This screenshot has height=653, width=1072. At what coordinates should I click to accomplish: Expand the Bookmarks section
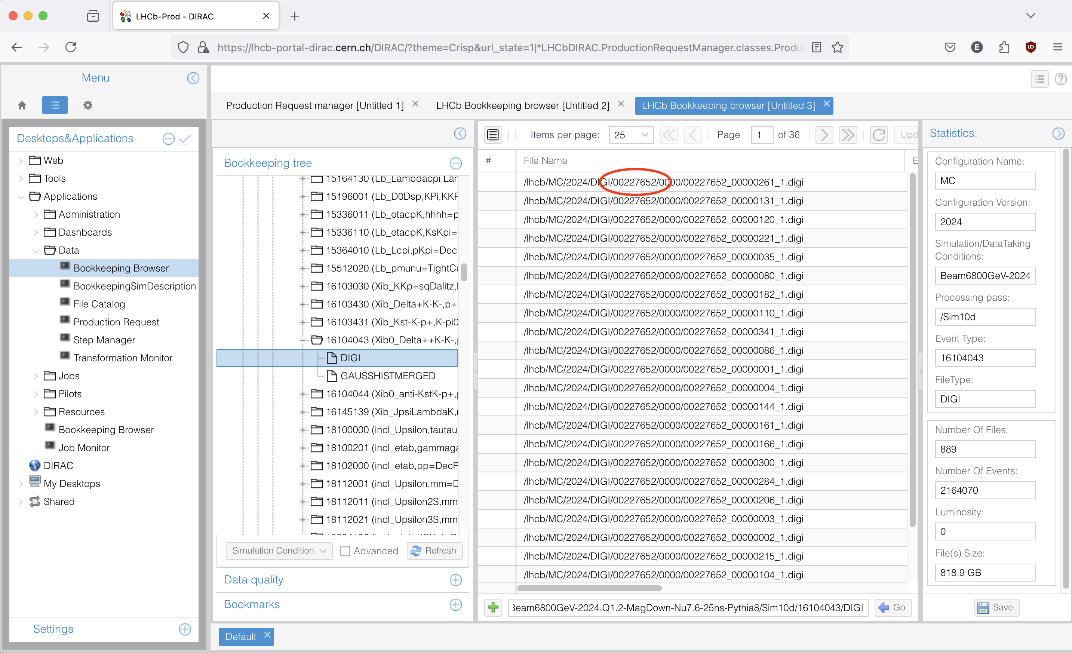click(455, 605)
